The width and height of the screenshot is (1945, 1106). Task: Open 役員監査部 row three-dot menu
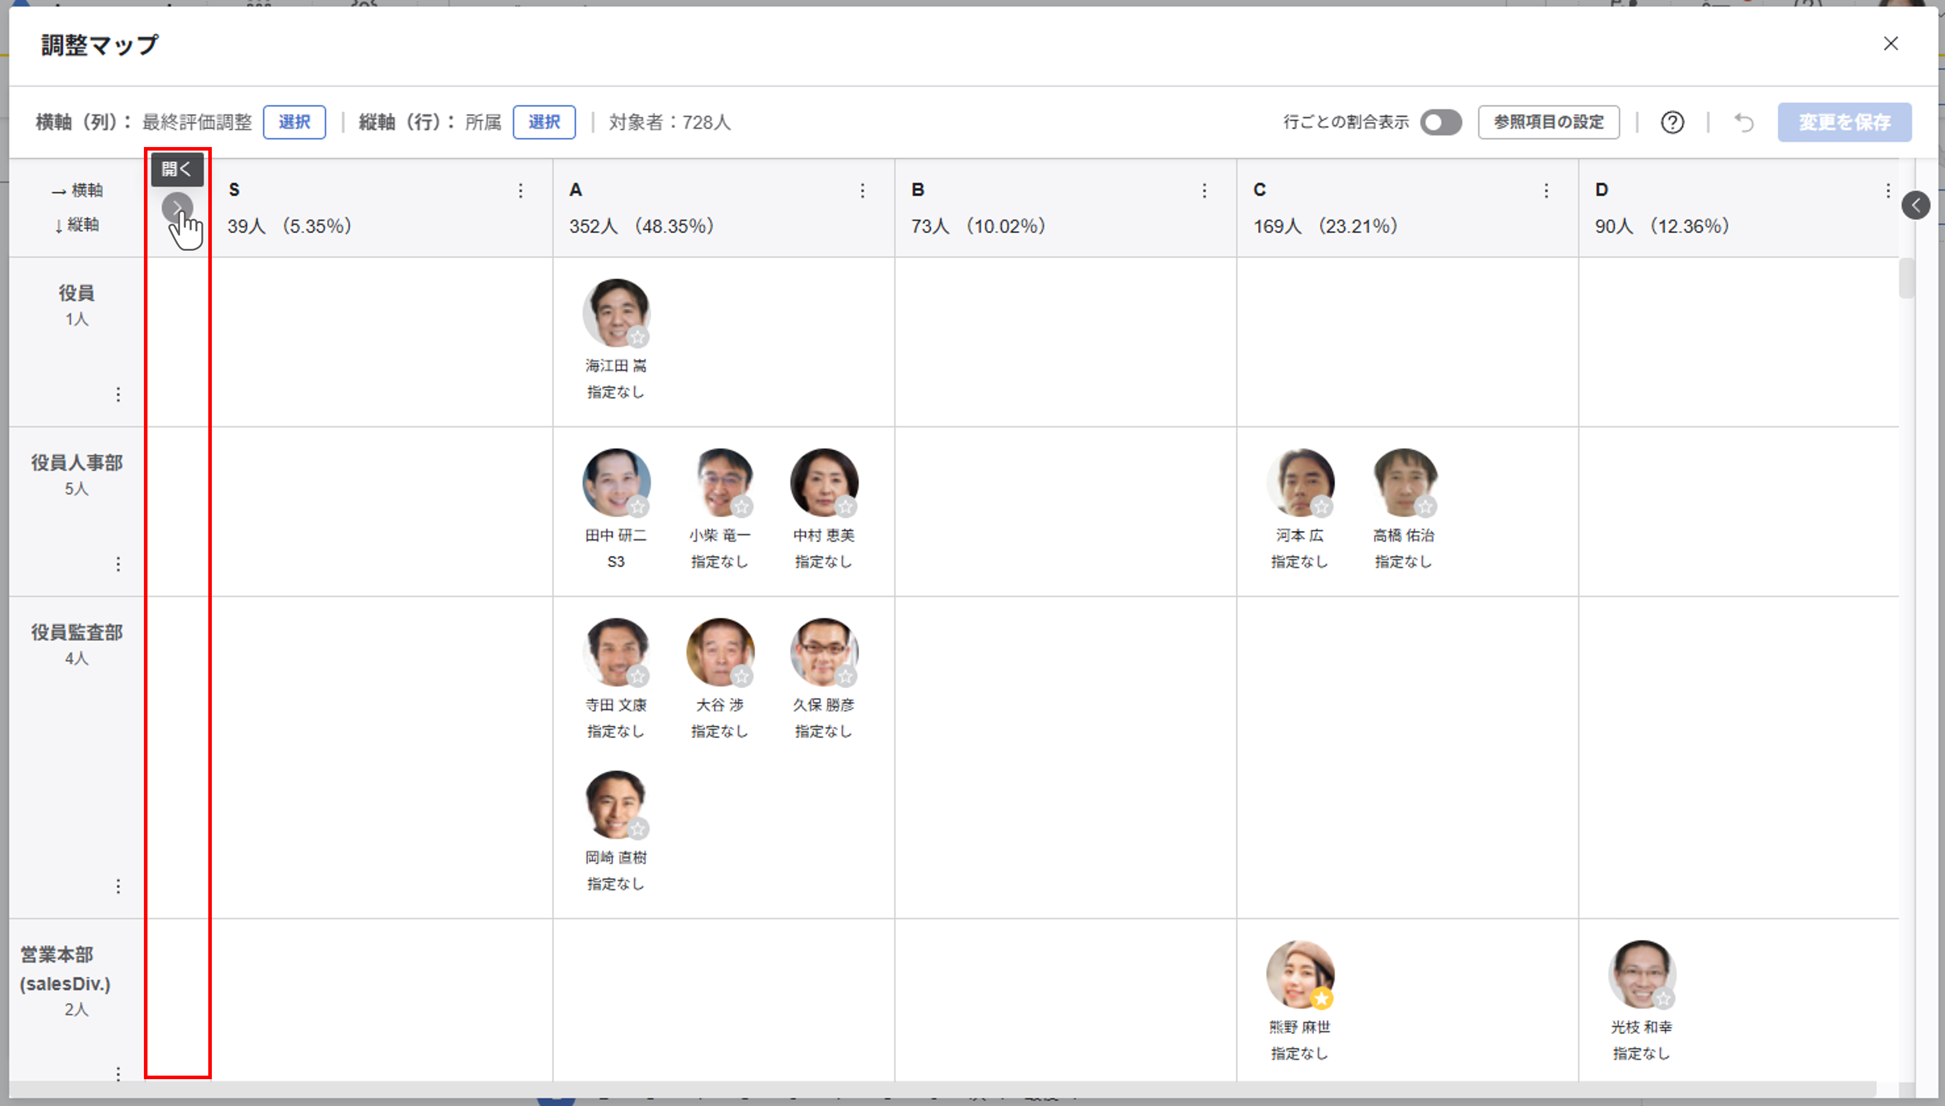pos(118,886)
